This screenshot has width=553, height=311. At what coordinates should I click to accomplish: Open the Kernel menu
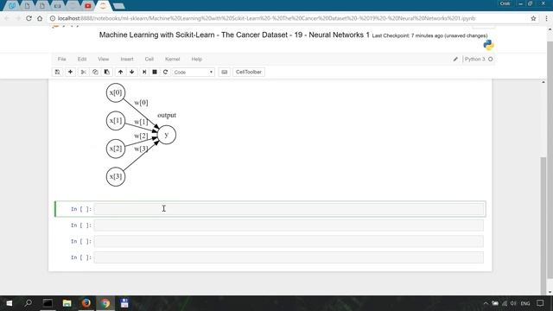(x=173, y=60)
